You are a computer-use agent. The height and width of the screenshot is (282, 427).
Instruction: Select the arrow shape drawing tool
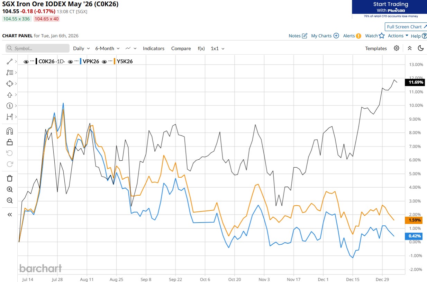[x=9, y=95]
